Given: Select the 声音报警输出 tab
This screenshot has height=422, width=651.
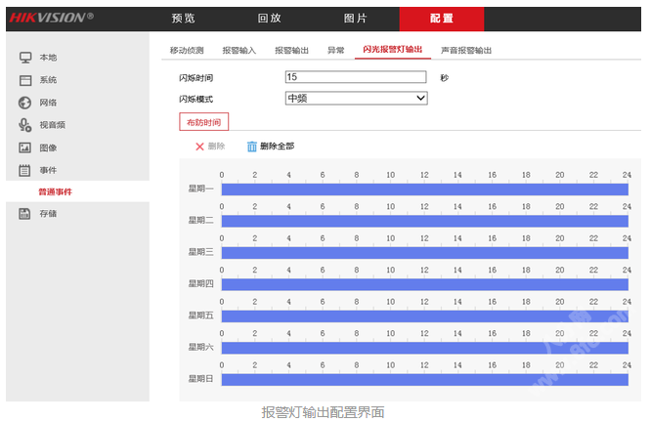Looking at the screenshot, I should (x=466, y=50).
